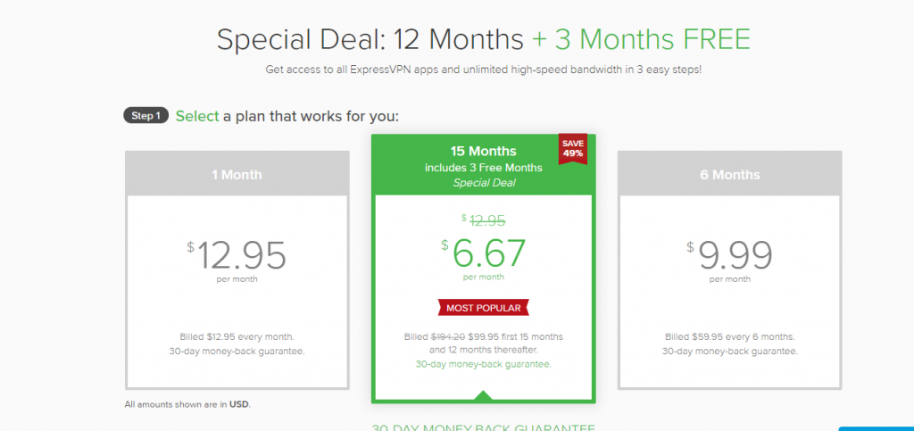Viewport: 914px width, 431px height.
Task: Click the "Billed $59.95 every 6 months" text
Action: tap(730, 337)
